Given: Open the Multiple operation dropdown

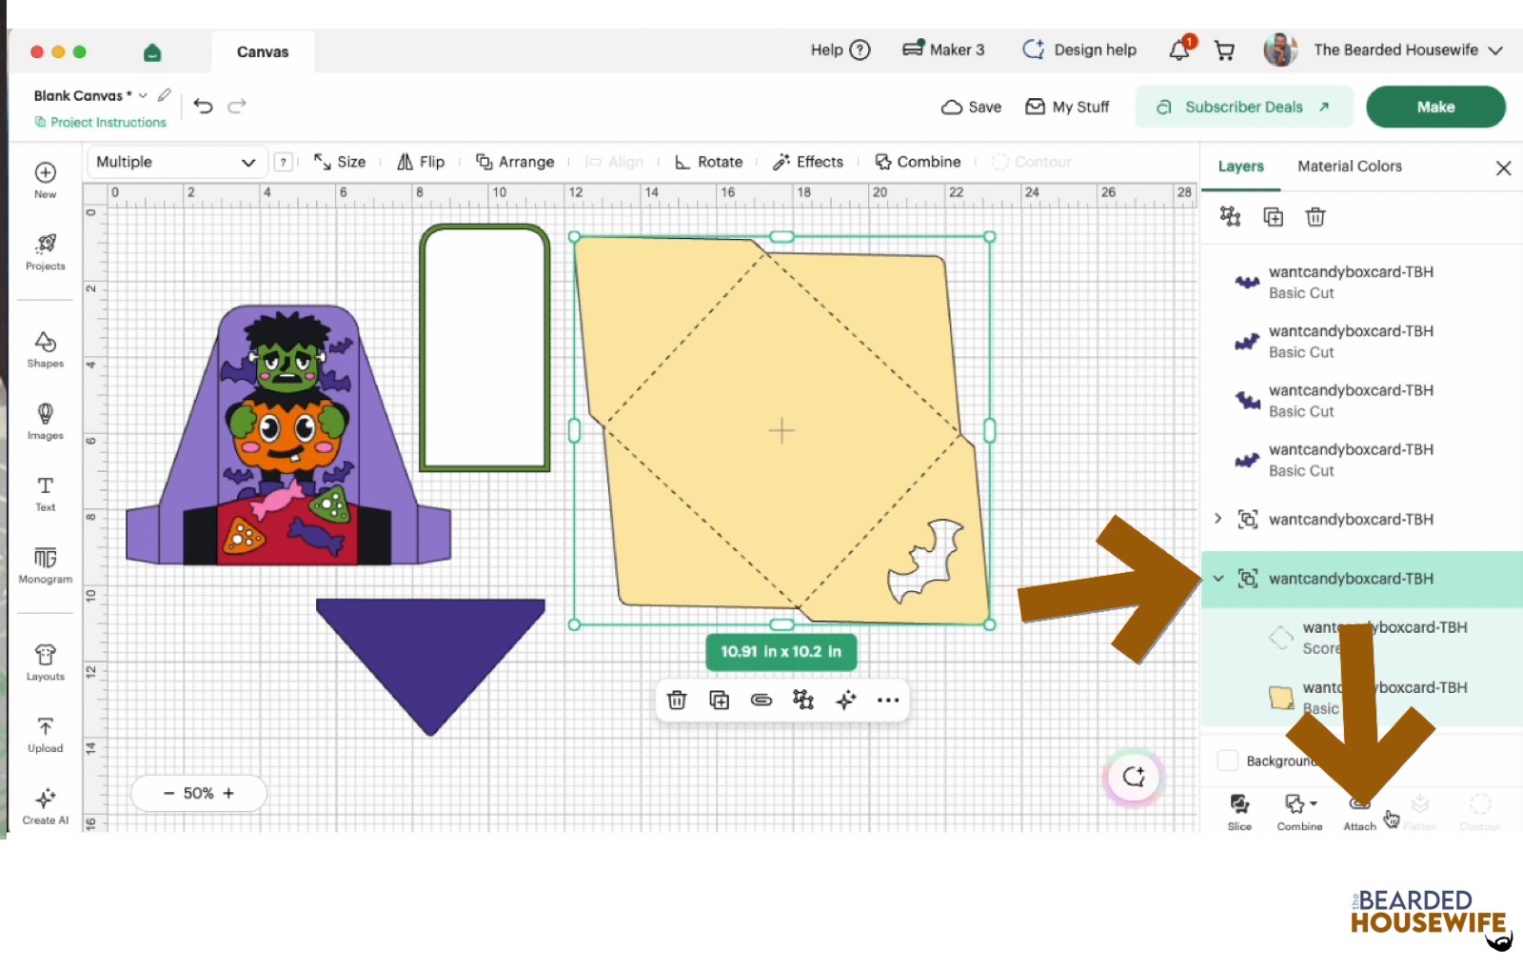Looking at the screenshot, I should coord(176,162).
